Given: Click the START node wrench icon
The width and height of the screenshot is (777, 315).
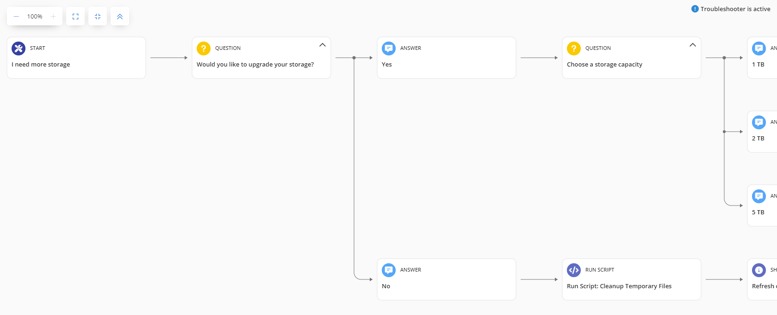Looking at the screenshot, I should (x=19, y=48).
